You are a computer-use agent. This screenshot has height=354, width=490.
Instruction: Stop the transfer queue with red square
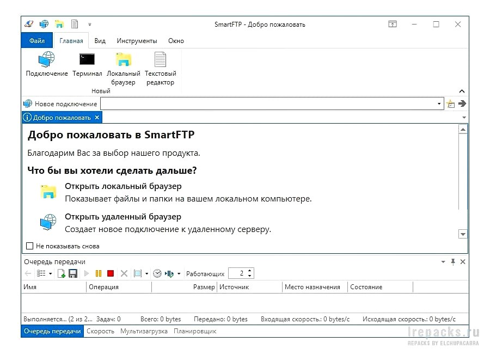(111, 273)
